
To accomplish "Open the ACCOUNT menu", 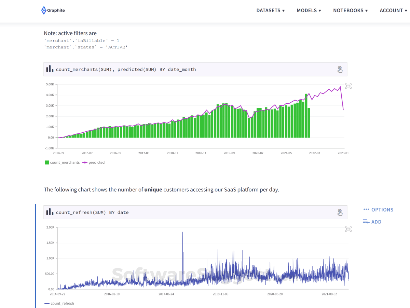I will pyautogui.click(x=393, y=11).
